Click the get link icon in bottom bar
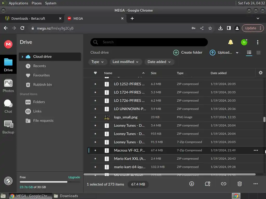266x199 pixels. point(223,184)
